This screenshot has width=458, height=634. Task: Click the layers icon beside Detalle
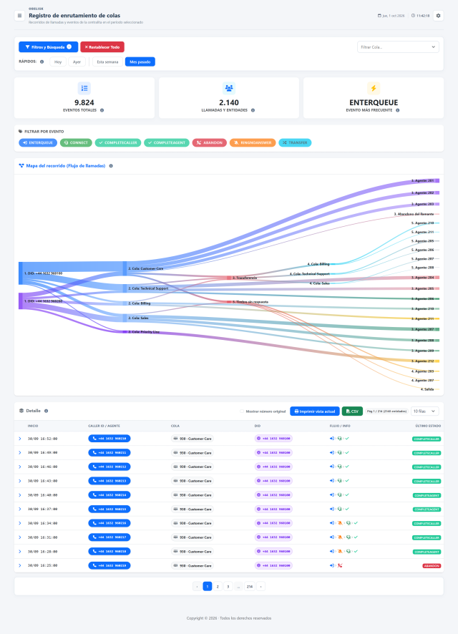tap(21, 411)
